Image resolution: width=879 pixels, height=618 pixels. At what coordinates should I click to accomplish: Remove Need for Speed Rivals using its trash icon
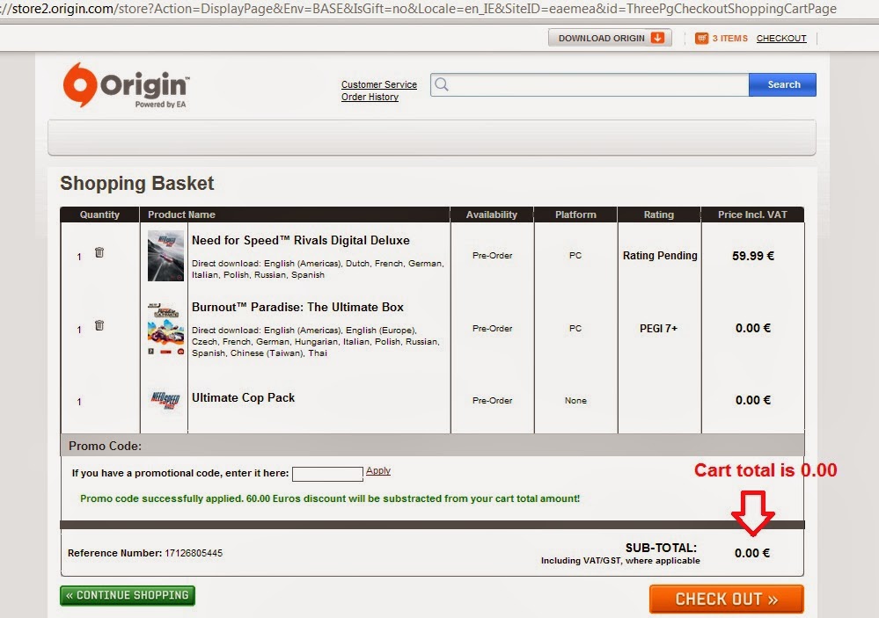(x=99, y=252)
